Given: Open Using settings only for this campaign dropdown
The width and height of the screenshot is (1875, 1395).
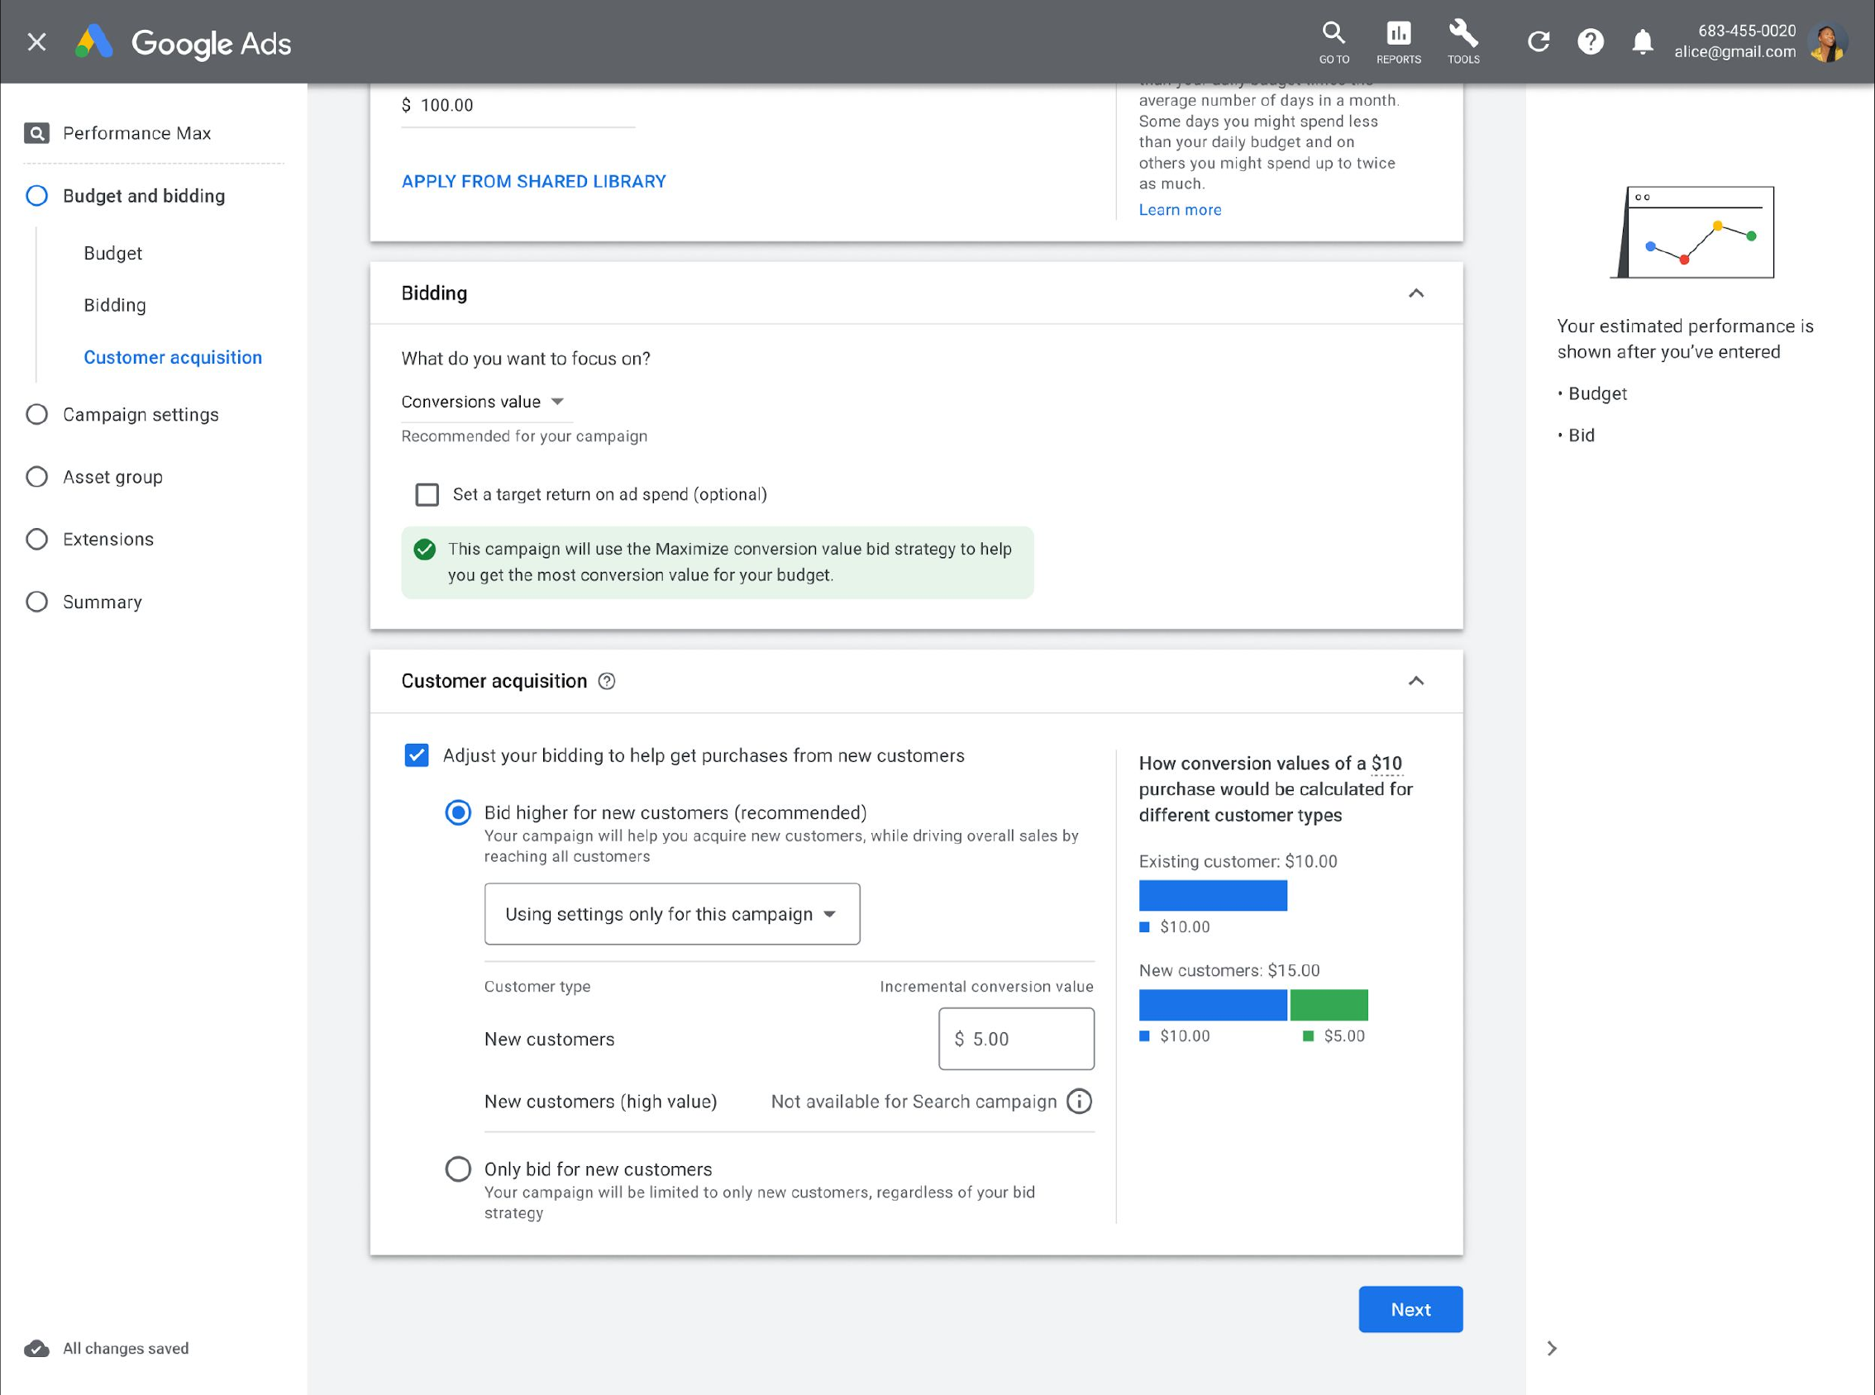Looking at the screenshot, I should [672, 914].
